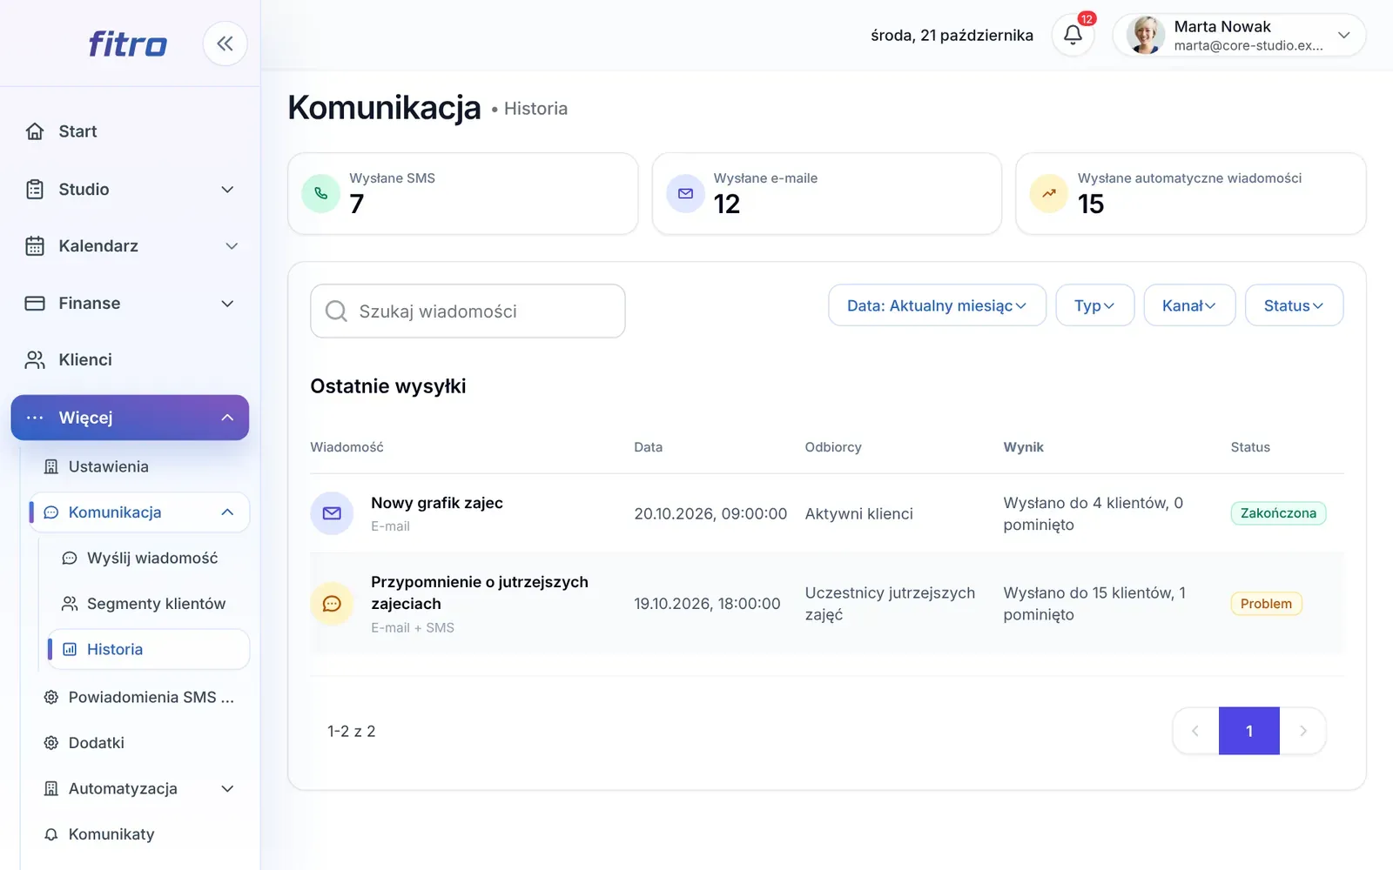Image resolution: width=1393 pixels, height=870 pixels.
Task: Click the people icon next to Klienci
Action: 35,359
